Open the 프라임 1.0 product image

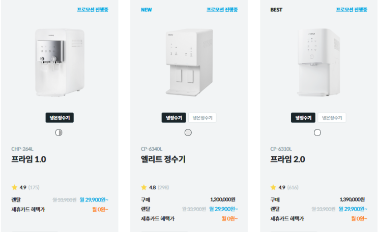[x=59, y=62]
